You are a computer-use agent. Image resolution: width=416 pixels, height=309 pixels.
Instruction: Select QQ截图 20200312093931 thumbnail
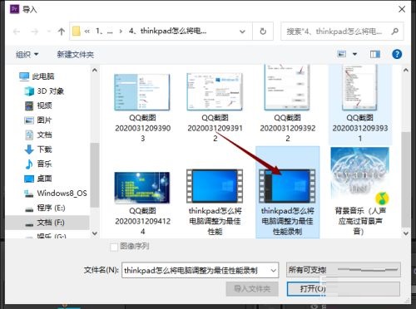[359, 87]
